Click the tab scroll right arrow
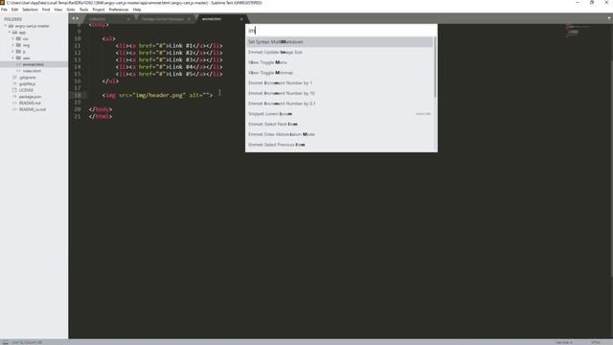Viewport: 613px width, 345px height. (x=77, y=18)
